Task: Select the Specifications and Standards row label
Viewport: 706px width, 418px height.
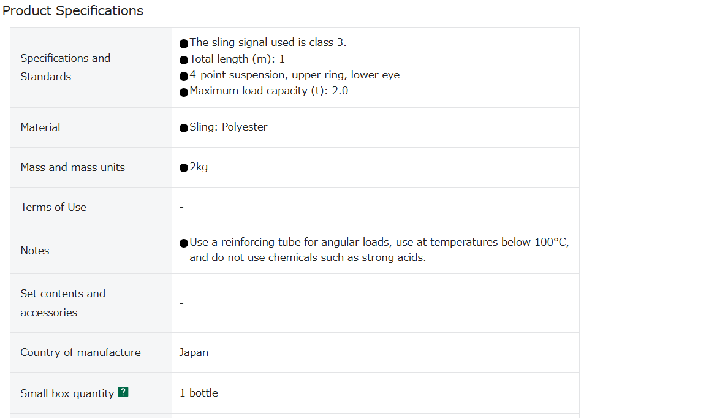Action: point(66,67)
